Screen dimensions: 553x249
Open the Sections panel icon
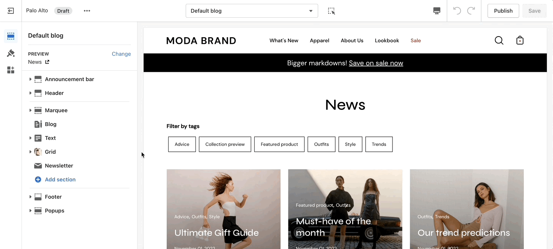11,36
